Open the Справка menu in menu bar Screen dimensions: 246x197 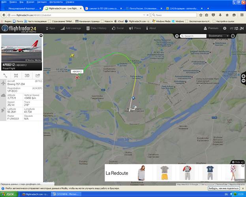coord(70,2)
